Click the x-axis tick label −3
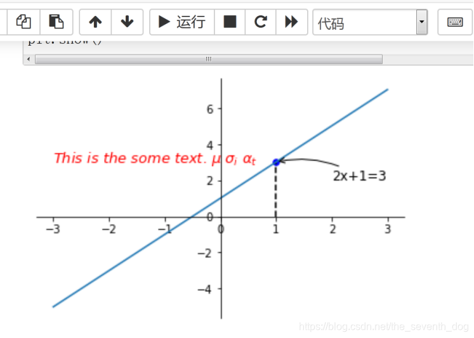The width and height of the screenshot is (474, 338). click(53, 230)
